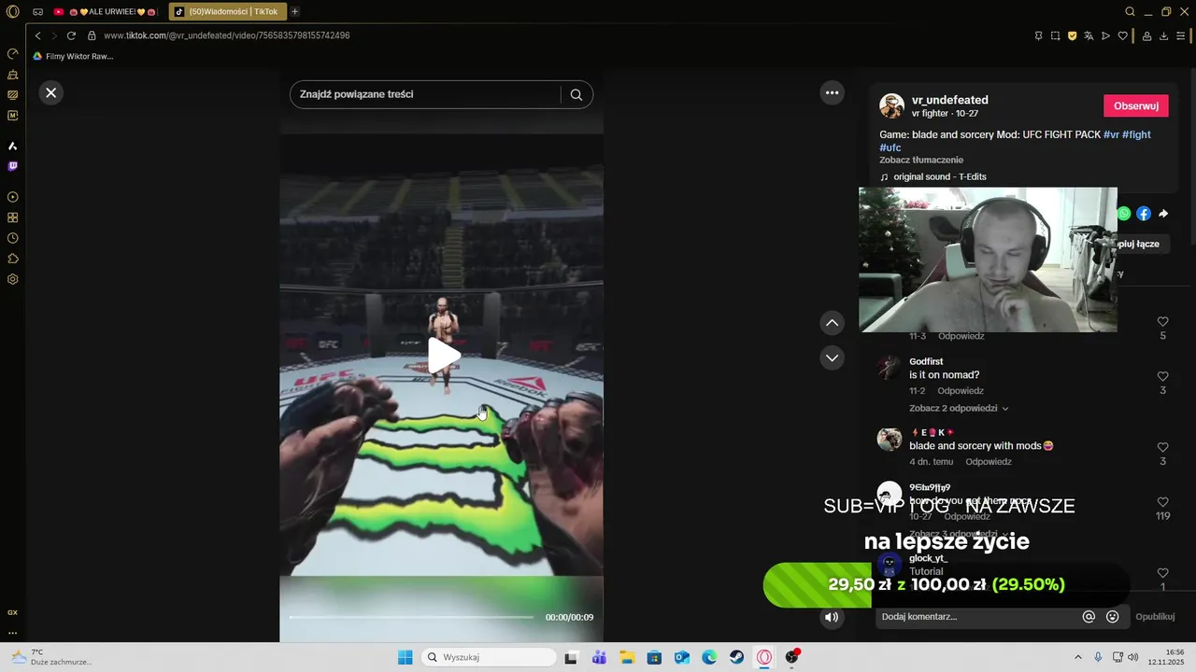Open browsing History clock icon in sidebar
1196x672 pixels.
(x=13, y=238)
